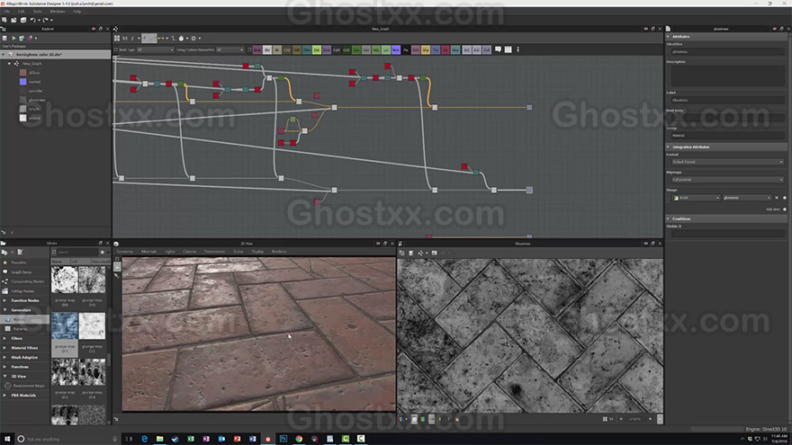Reset graph zoom to 1:1

pos(125,39)
